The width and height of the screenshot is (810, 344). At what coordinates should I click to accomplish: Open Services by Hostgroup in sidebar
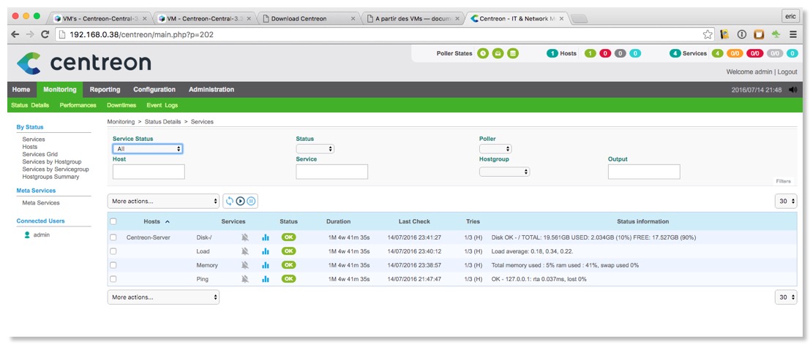52,161
